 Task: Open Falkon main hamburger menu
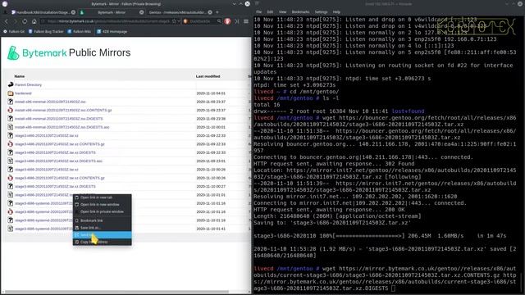click(246, 21)
